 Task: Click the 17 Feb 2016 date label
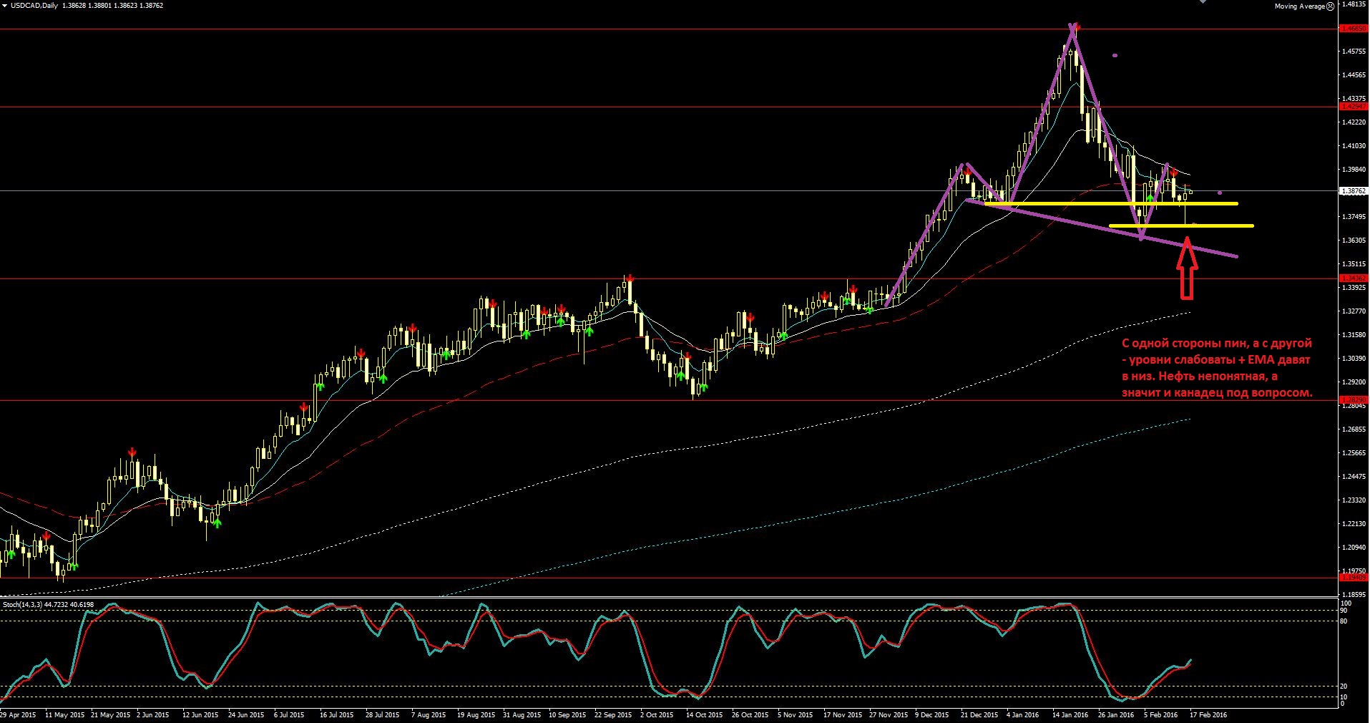(1208, 714)
